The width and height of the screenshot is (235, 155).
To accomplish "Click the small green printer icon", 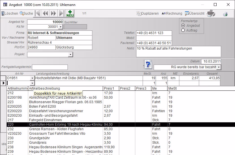I will [x=225, y=14].
